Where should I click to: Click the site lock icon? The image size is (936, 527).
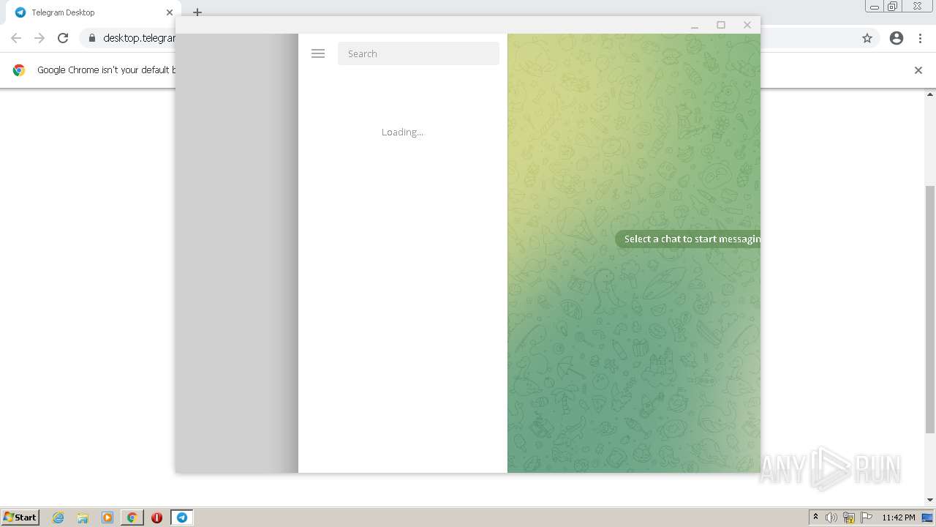[91, 38]
